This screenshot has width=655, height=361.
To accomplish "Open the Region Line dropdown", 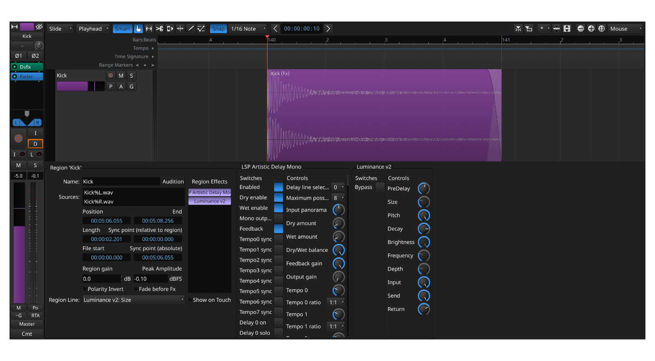I will pyautogui.click(x=133, y=300).
